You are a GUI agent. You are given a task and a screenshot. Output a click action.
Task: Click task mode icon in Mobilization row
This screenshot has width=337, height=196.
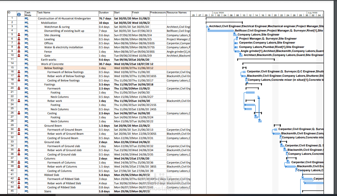26,23
